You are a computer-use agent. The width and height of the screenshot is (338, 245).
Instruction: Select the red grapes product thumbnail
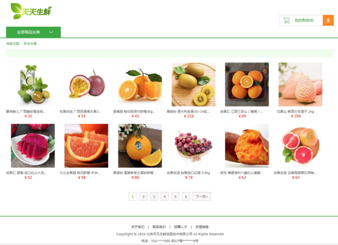[193, 146]
